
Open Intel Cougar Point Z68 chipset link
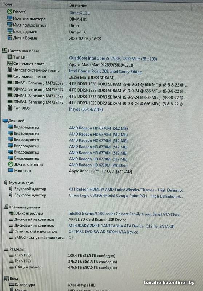(105, 71)
